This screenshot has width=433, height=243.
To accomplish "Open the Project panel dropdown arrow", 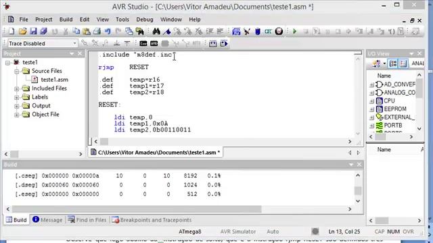I will coord(72,53).
